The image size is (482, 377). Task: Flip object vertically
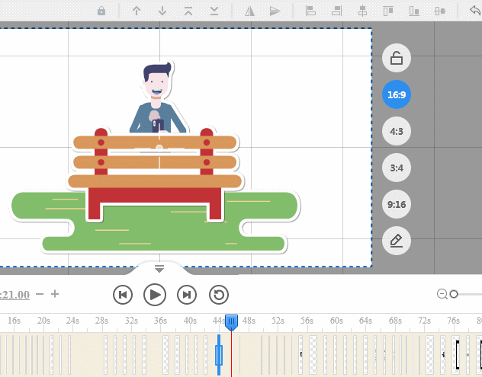pos(275,11)
